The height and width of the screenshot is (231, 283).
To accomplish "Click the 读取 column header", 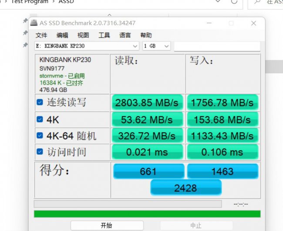I will [126, 60].
